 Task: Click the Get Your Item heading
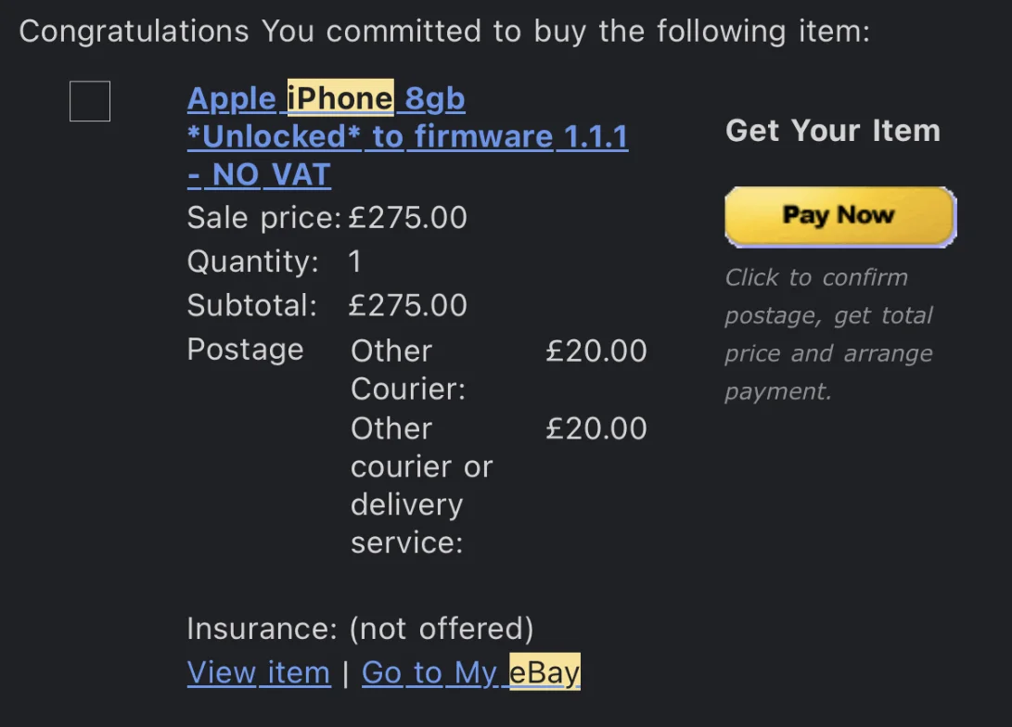coord(832,131)
